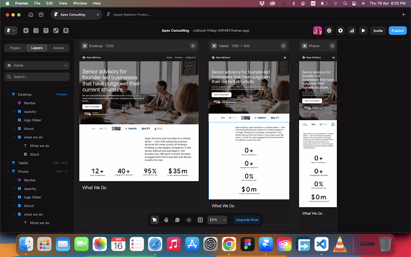Image resolution: width=411 pixels, height=257 pixels.
Task: Toggle the light/dark canvas mode
Action: coord(189,220)
